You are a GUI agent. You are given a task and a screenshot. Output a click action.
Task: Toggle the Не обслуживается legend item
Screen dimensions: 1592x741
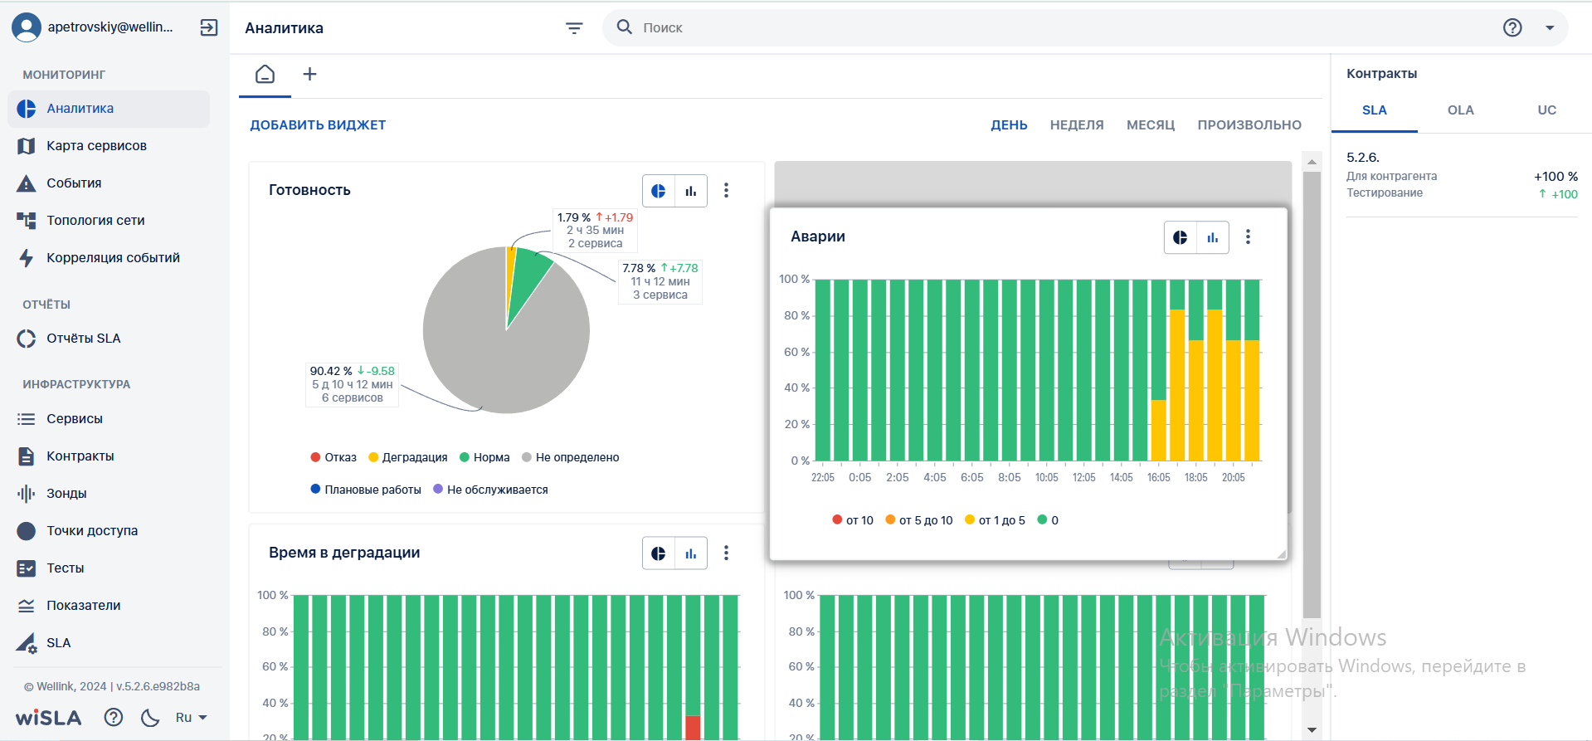point(491,490)
